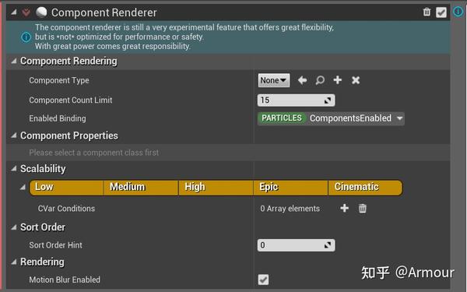Click the Component Count Limit label
Image resolution: width=467 pixels, height=292 pixels.
[x=71, y=100]
